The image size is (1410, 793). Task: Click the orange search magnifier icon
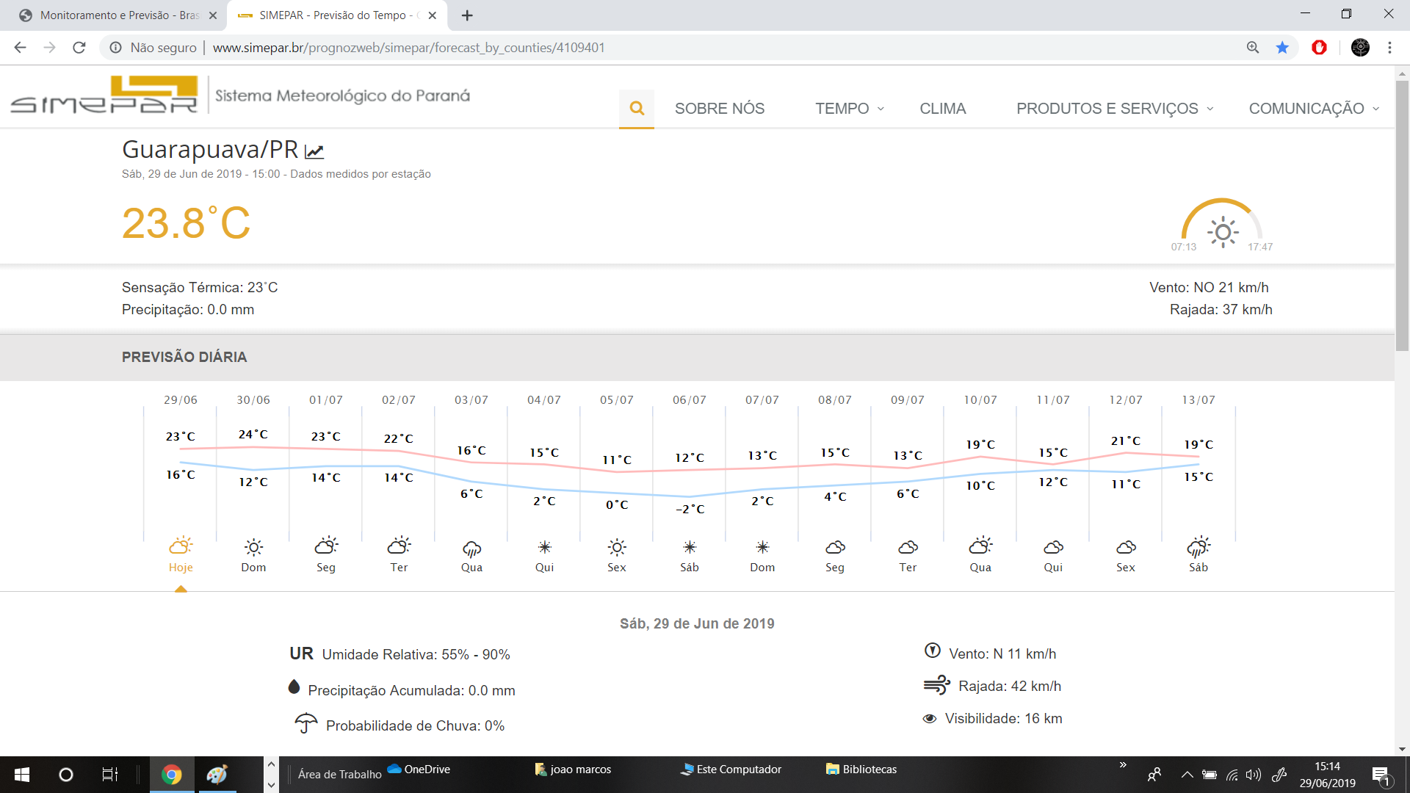point(637,109)
